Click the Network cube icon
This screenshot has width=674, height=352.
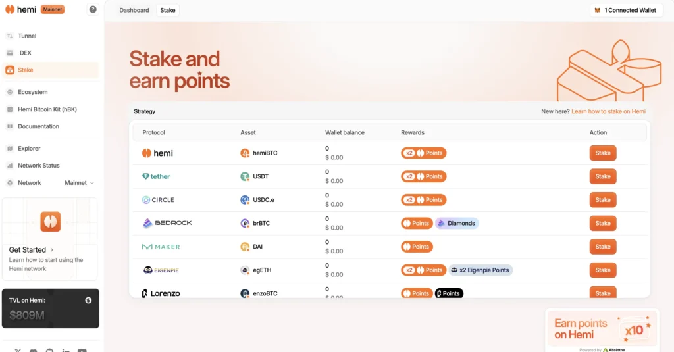tap(10, 183)
